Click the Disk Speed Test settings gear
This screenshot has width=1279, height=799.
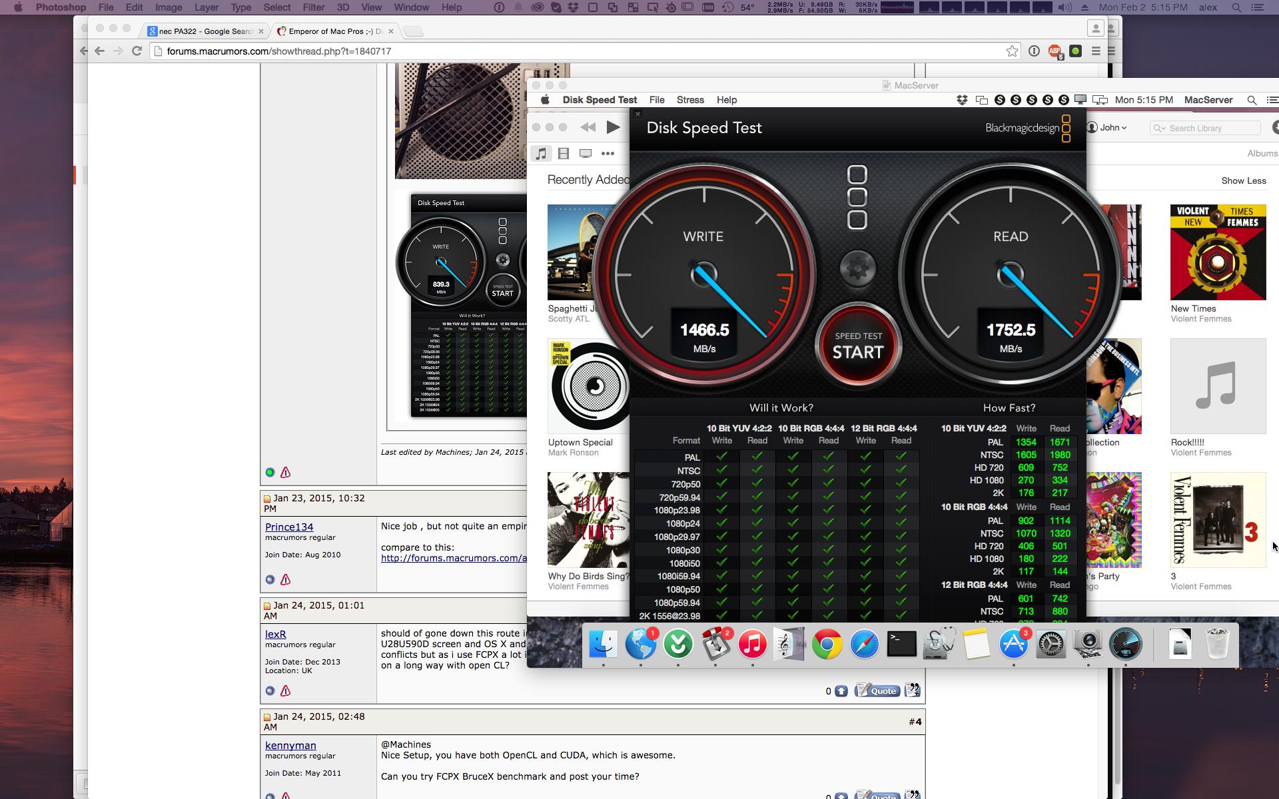tap(857, 268)
